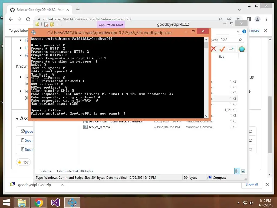The image size is (277, 208).
Task: Click New folder in the Explorer quick access toolbar
Action: tap(52, 24)
